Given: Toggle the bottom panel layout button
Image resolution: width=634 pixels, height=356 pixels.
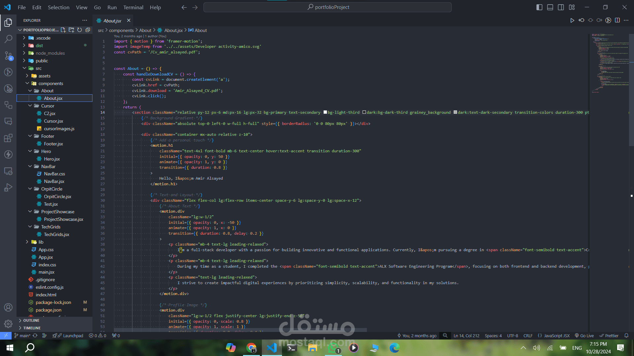Looking at the screenshot, I should click(550, 7).
